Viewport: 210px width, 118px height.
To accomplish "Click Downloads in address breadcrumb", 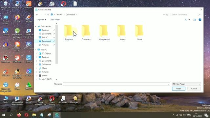I will [x=70, y=14].
